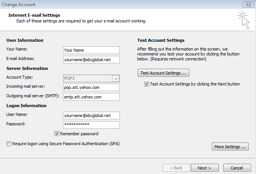Click the Change Account title bar
Viewport: 256px width, 174px height.
[x=114, y=4]
